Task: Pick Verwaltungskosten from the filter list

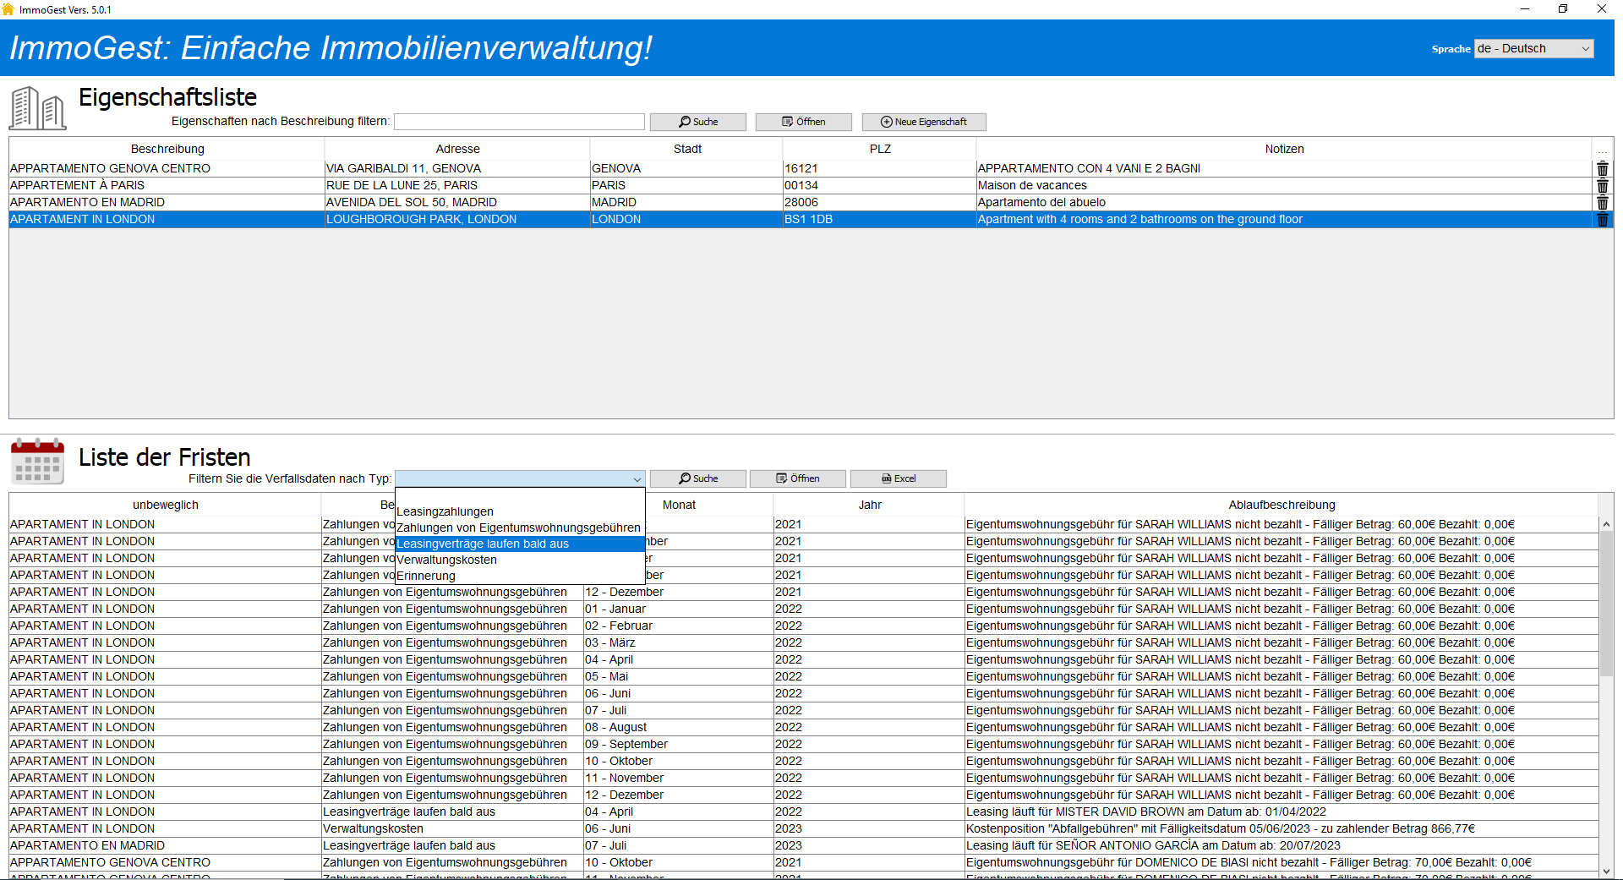Action: tap(520, 560)
